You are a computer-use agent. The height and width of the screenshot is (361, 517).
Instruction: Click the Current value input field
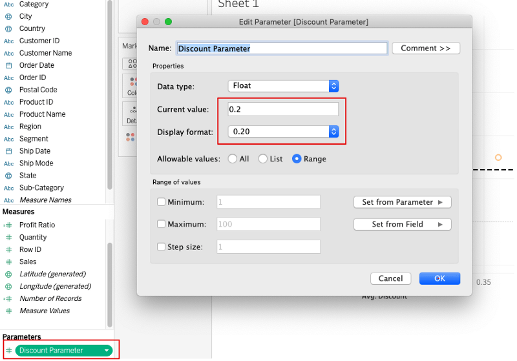283,109
